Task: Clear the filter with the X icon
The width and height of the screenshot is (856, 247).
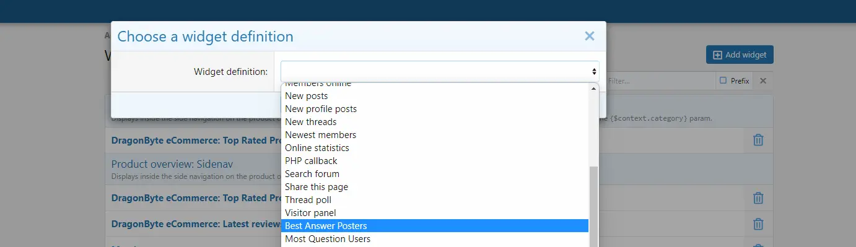Action: 763,81
